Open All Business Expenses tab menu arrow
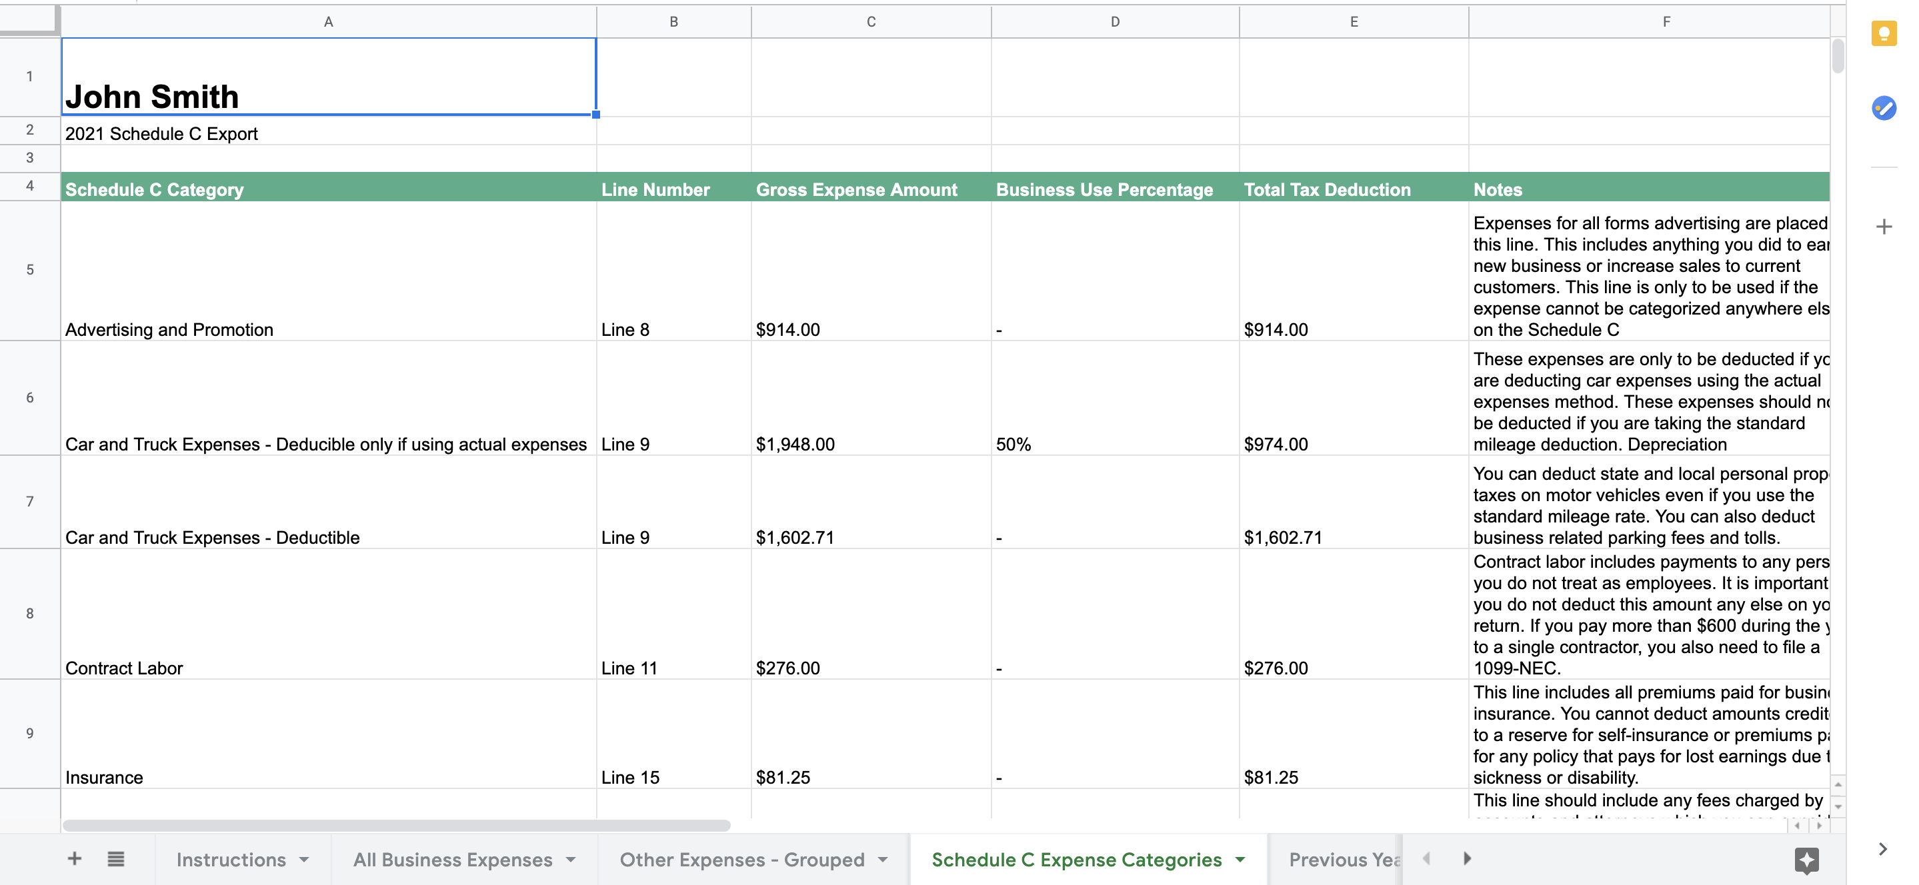Image resolution: width=1919 pixels, height=885 pixels. click(571, 860)
